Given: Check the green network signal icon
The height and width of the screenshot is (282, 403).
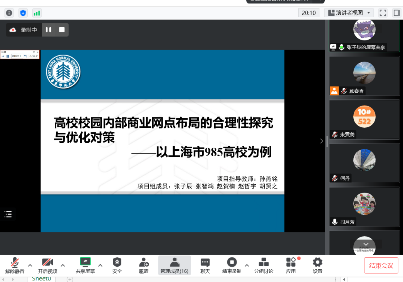Looking at the screenshot, I should click(37, 13).
